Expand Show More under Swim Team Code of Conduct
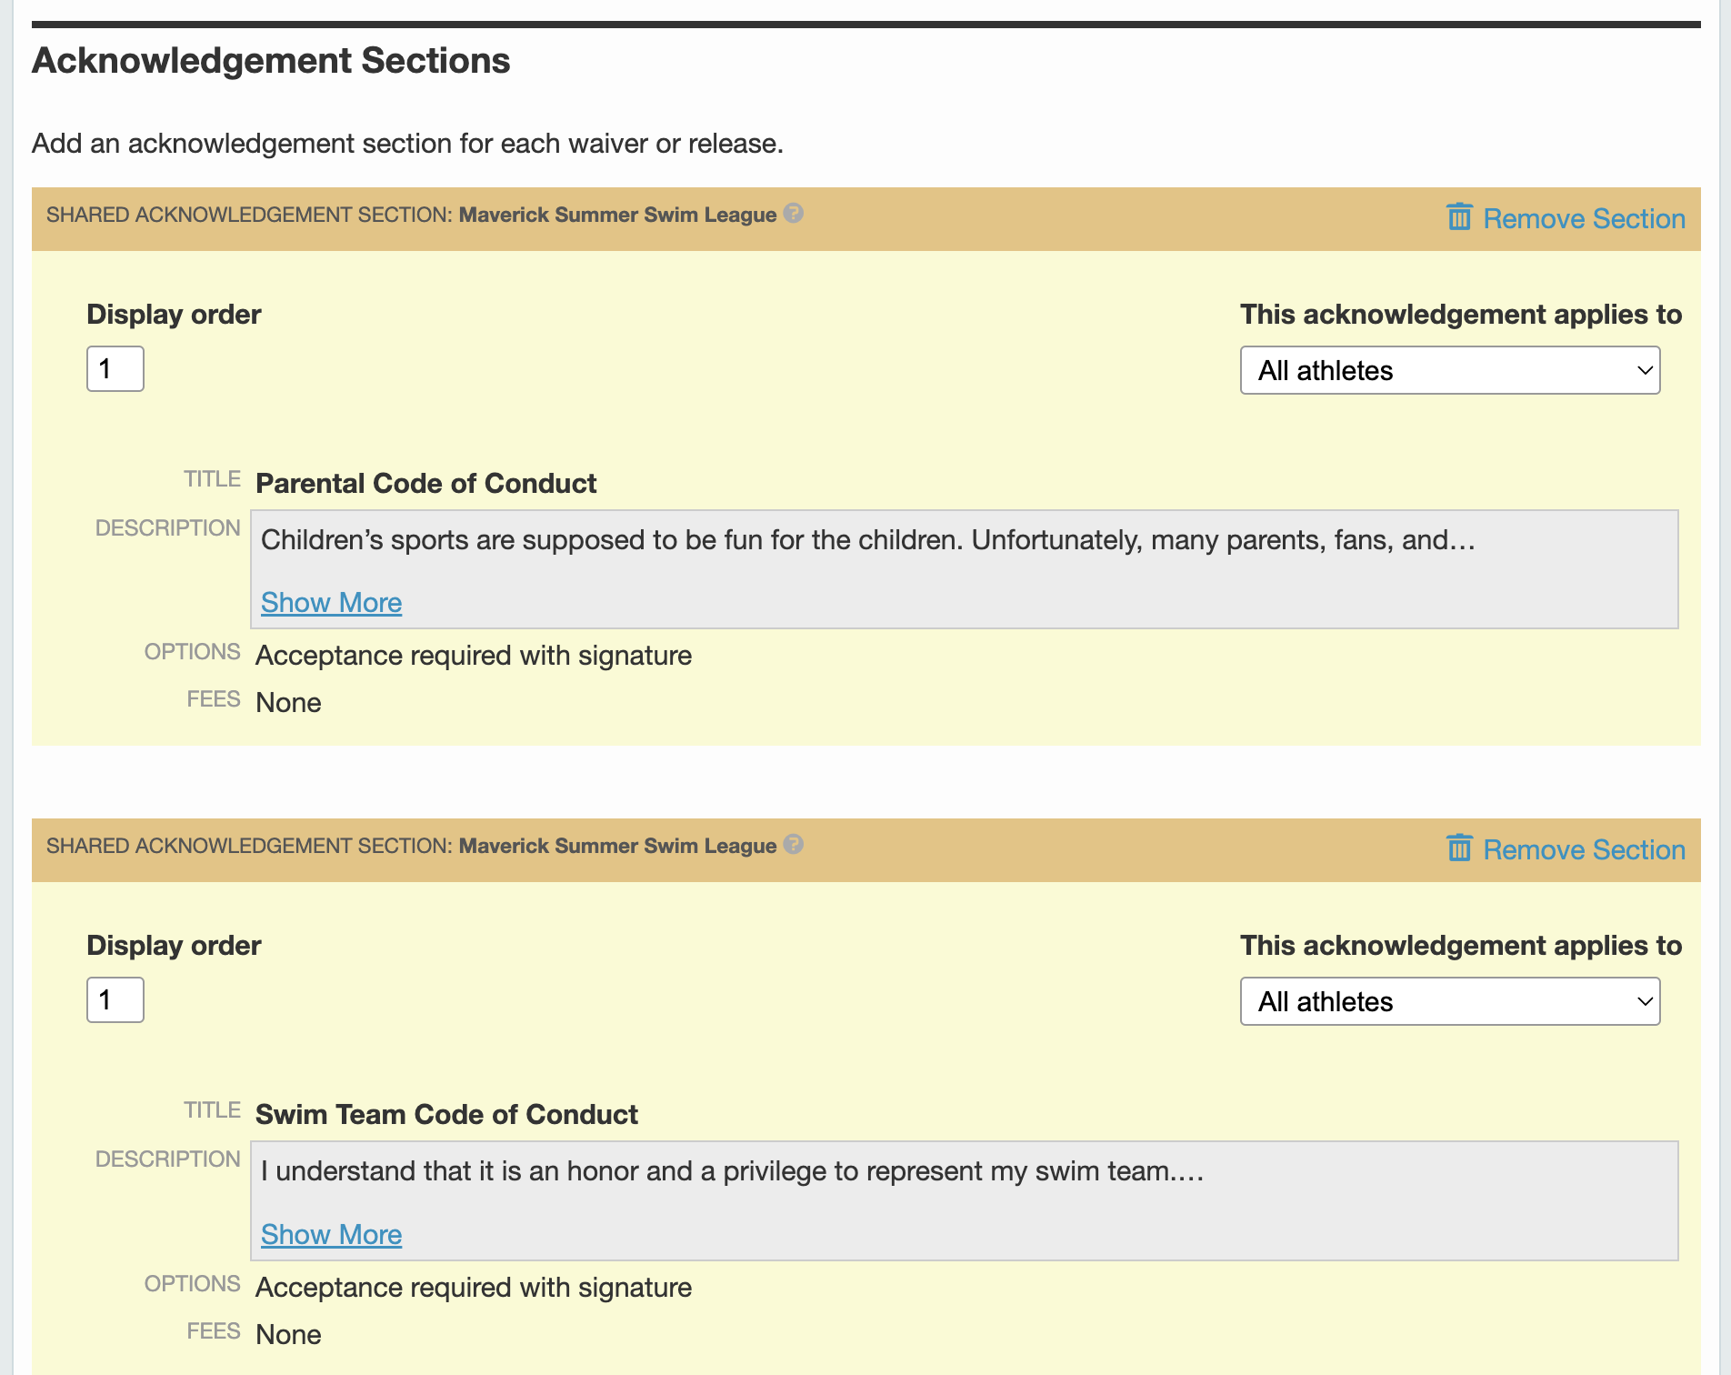Image resolution: width=1731 pixels, height=1375 pixels. (330, 1234)
